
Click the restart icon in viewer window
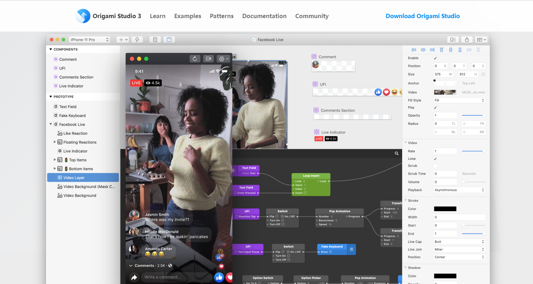(x=195, y=59)
